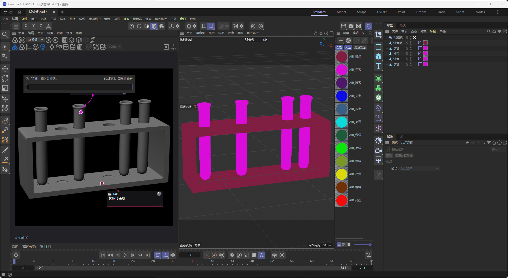Click the keyword input field in render view
The image size is (508, 278).
point(79,87)
